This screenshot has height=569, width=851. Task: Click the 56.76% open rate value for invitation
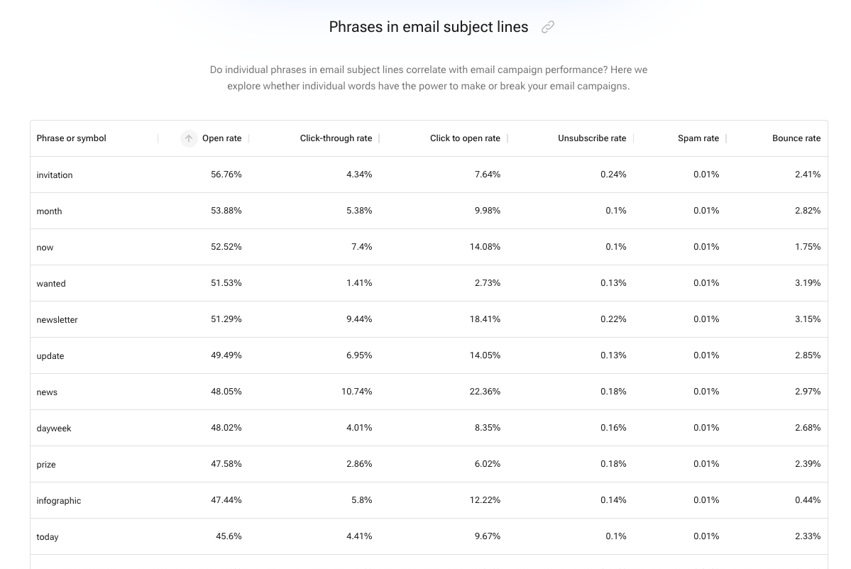coord(226,175)
